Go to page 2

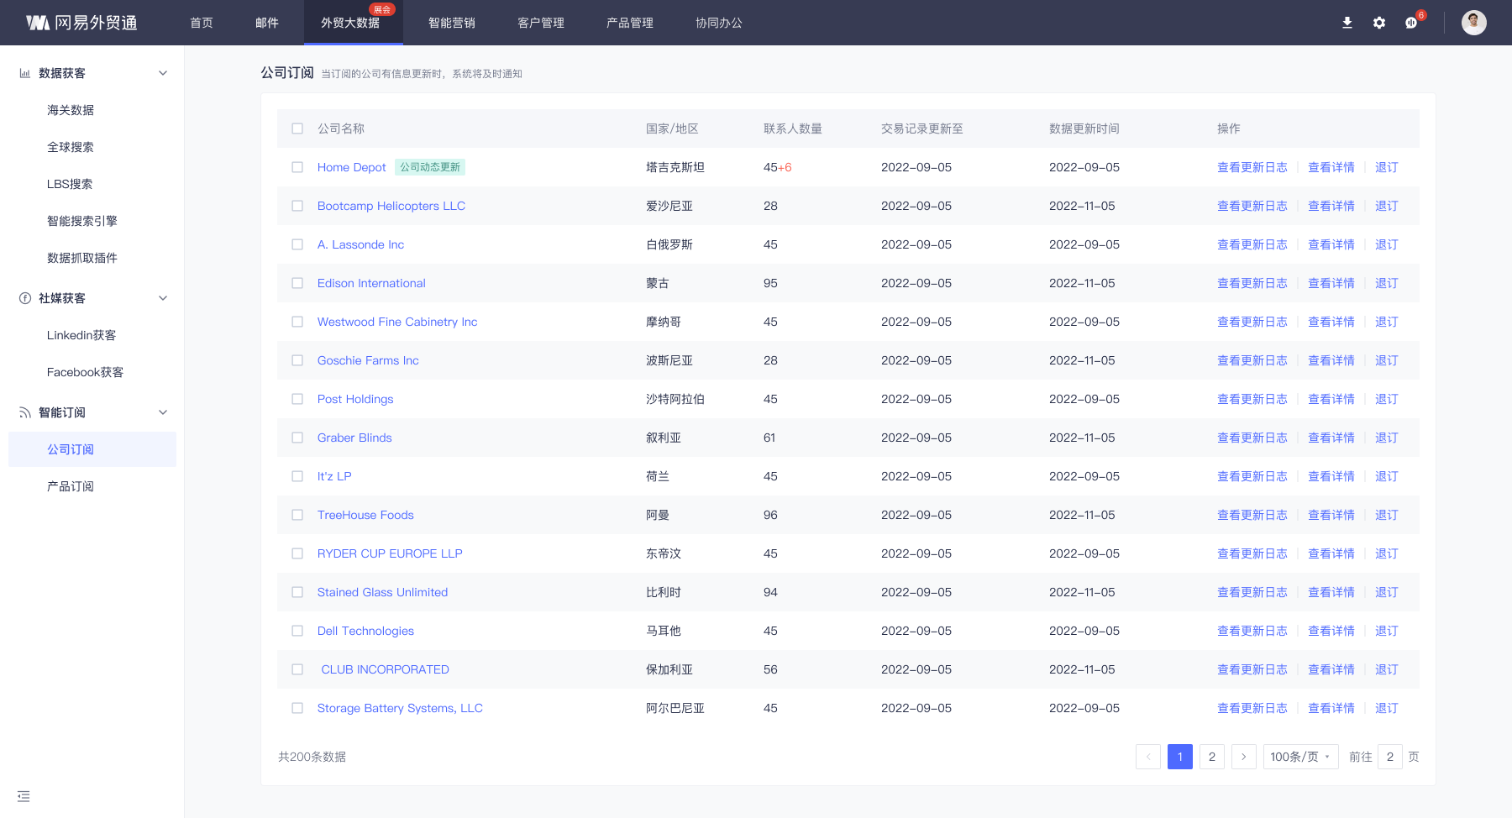[x=1212, y=757]
